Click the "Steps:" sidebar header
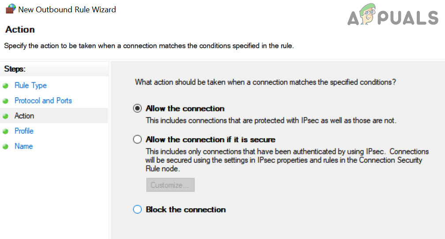The width and height of the screenshot is (445, 239). [x=15, y=69]
